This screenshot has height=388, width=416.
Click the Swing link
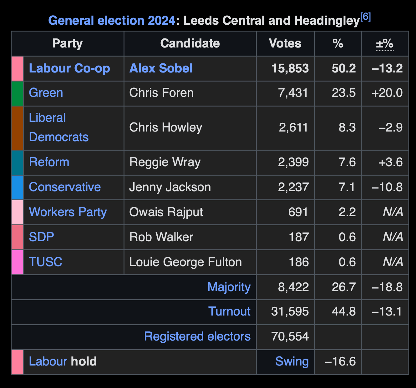pos(292,362)
